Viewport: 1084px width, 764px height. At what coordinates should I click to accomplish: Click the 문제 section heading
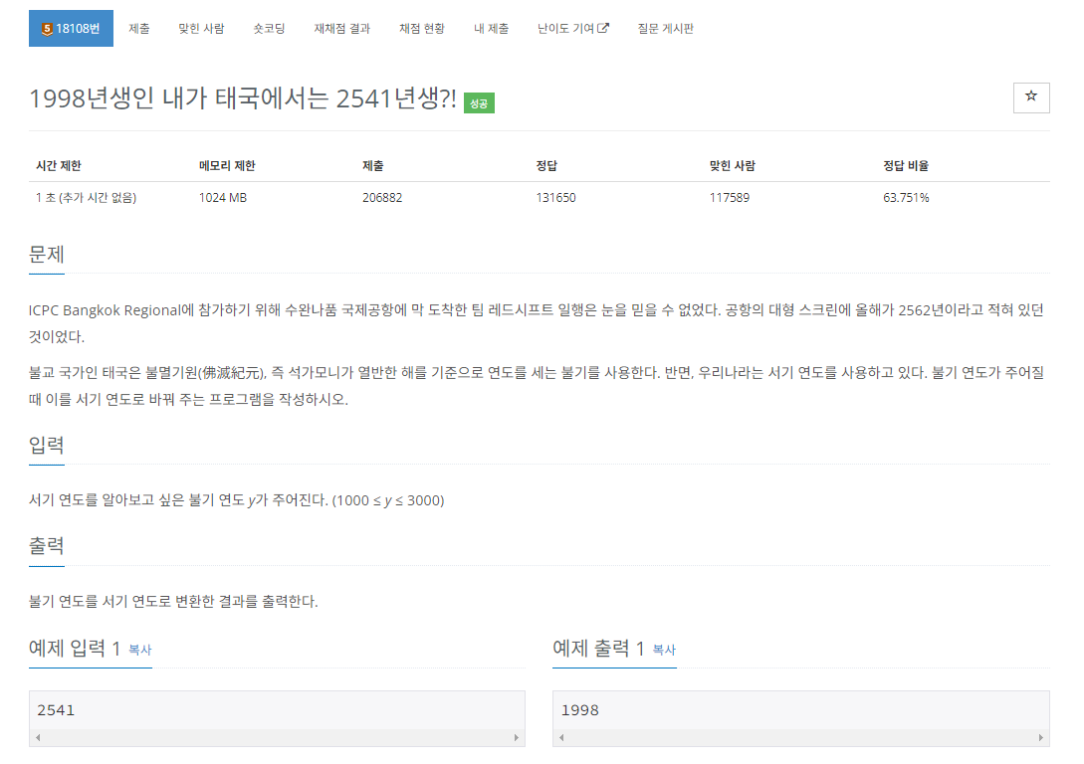(x=47, y=255)
